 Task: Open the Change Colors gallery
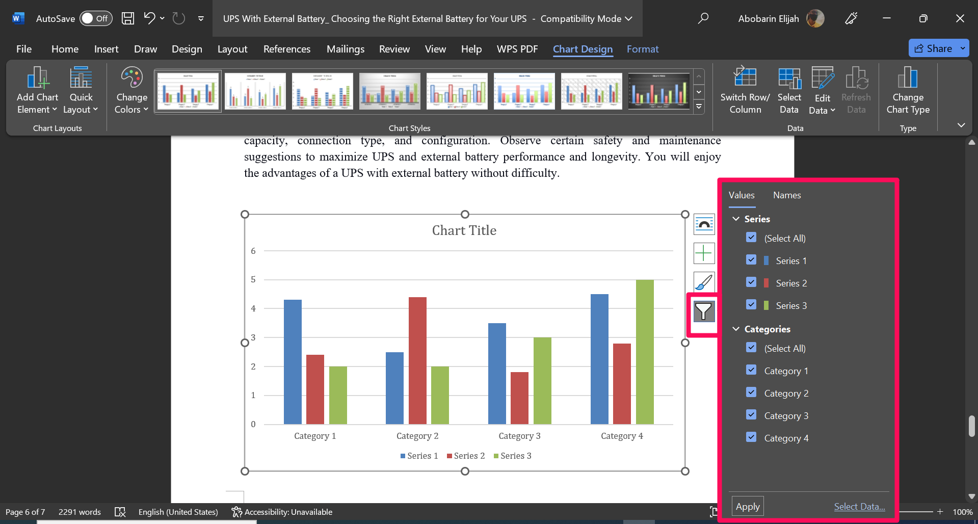click(x=130, y=90)
